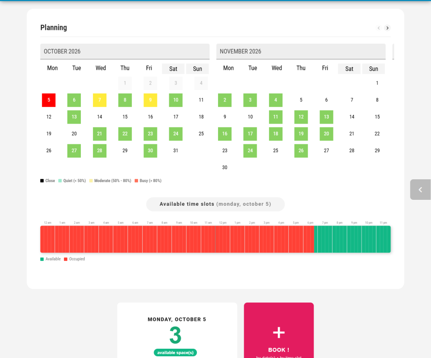This screenshot has width=431, height=358.
Task: Pick October 30 green date
Action: 150,151
